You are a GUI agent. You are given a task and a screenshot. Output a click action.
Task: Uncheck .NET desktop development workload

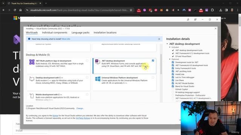click(153, 61)
